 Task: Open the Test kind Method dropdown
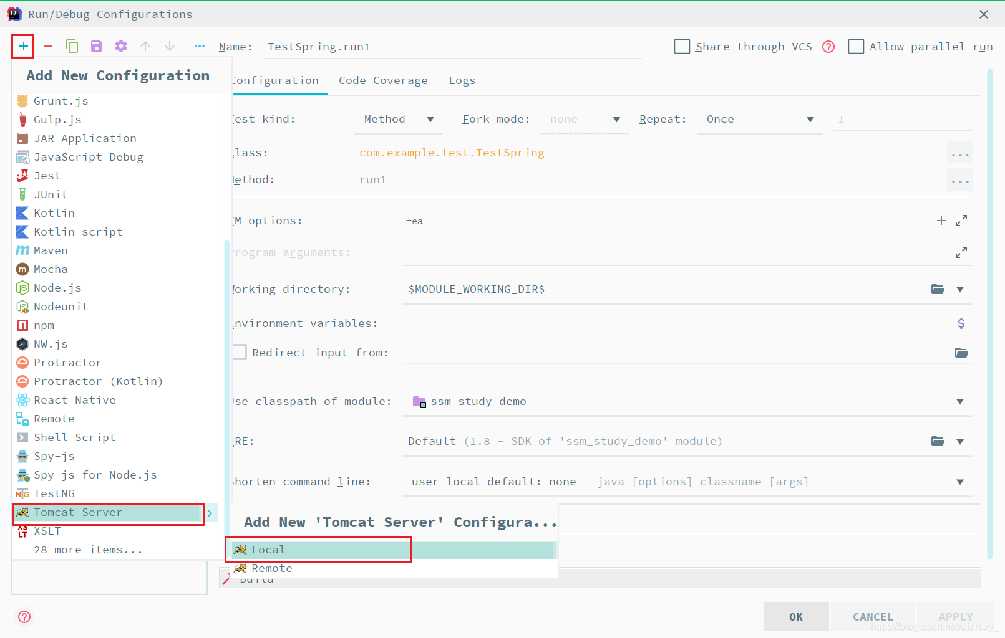click(x=399, y=120)
